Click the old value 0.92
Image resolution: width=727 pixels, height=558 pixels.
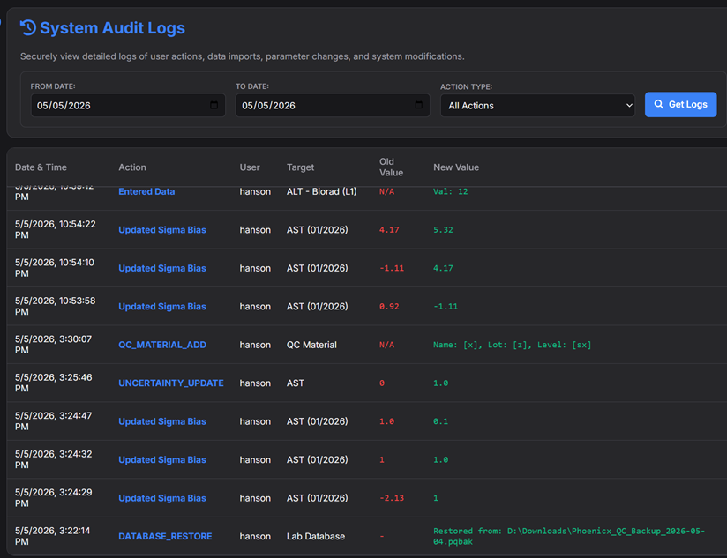coord(389,307)
